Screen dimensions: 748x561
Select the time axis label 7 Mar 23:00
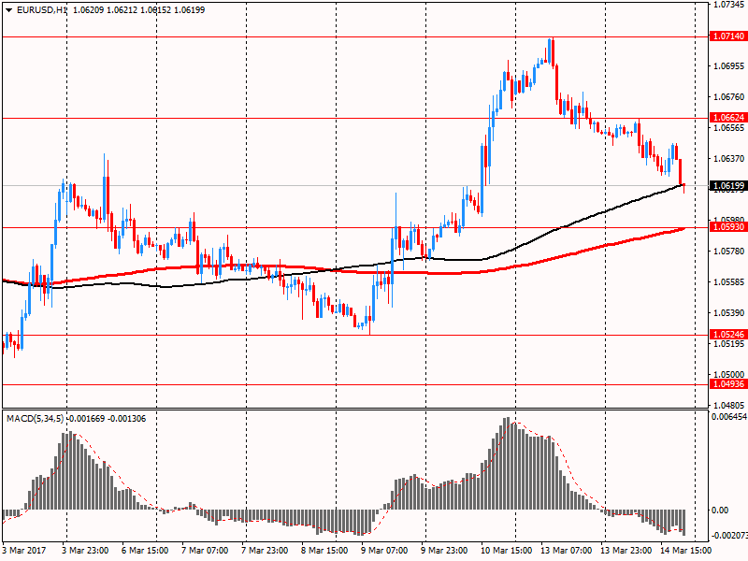pyautogui.click(x=265, y=550)
